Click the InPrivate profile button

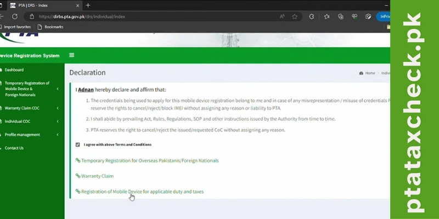point(383,16)
